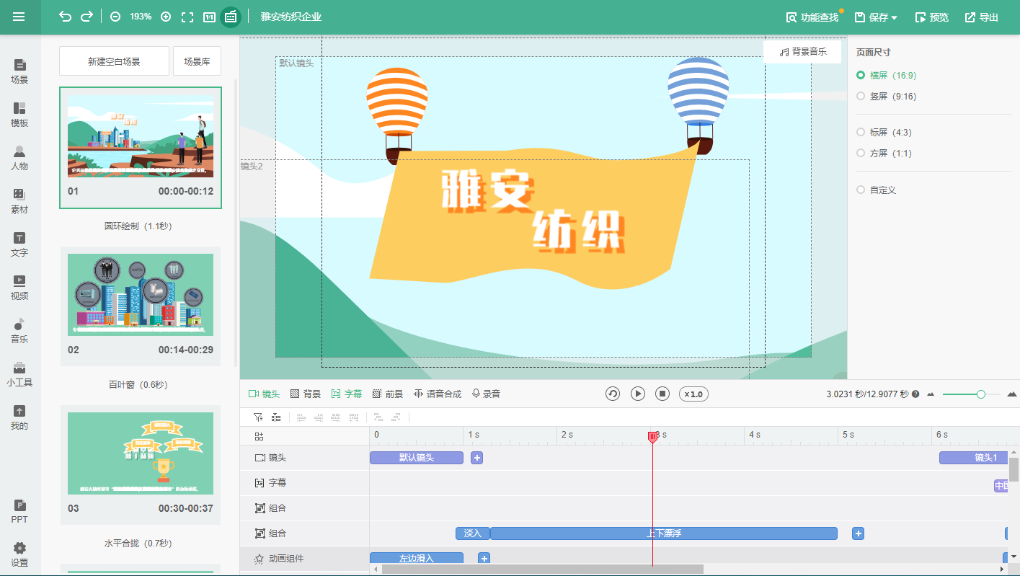The image size is (1020, 576).
Task: Open 视频 video panel
Action: (x=19, y=288)
